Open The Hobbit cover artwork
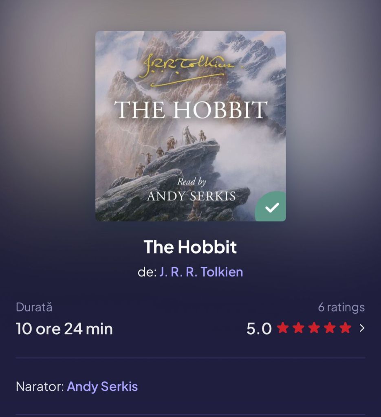381x417 pixels. click(x=191, y=126)
